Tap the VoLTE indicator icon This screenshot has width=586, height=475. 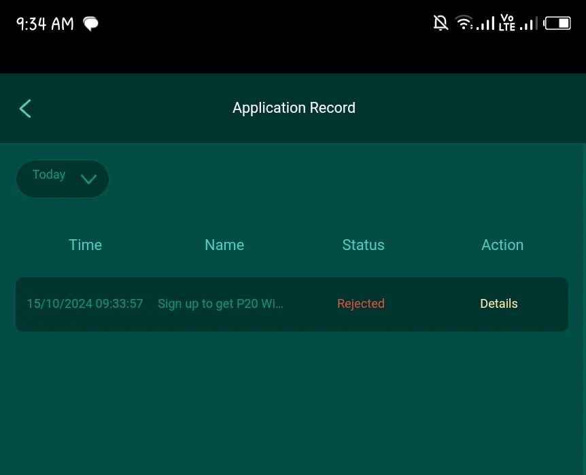pyautogui.click(x=507, y=23)
